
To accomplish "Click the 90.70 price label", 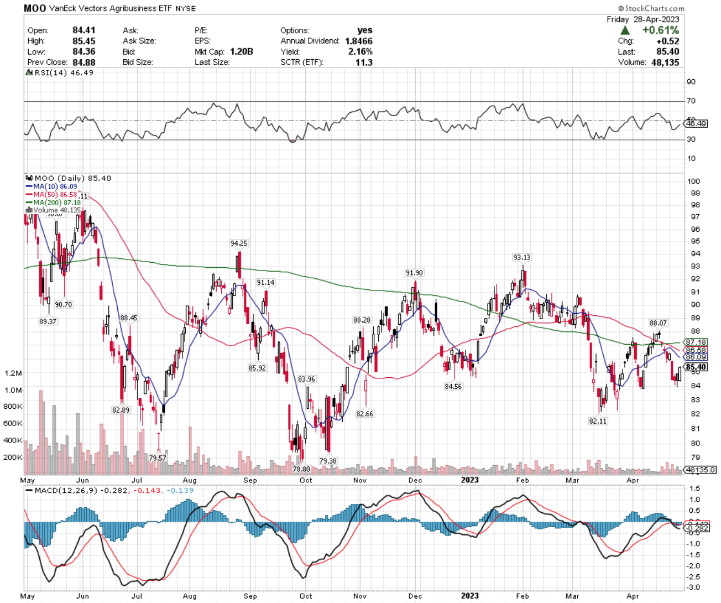I will click(x=64, y=304).
